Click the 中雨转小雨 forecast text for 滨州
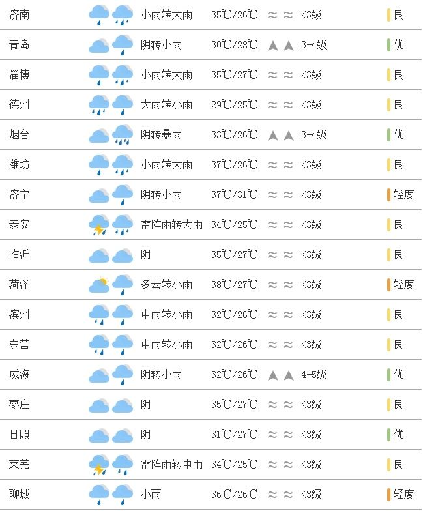The image size is (423, 511). coord(167,314)
